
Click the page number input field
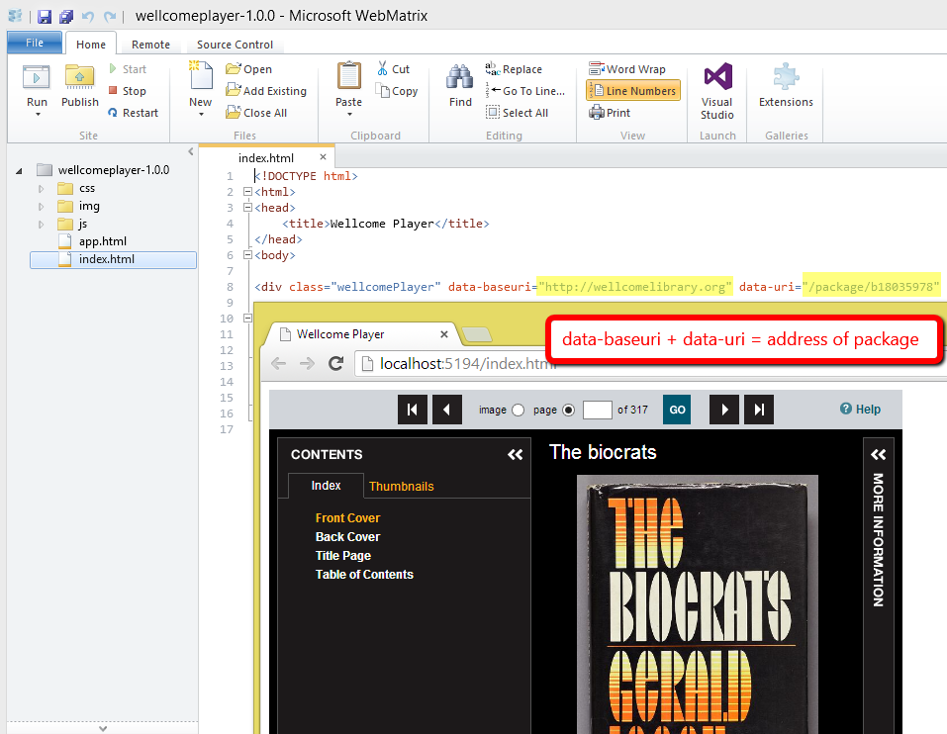click(598, 410)
